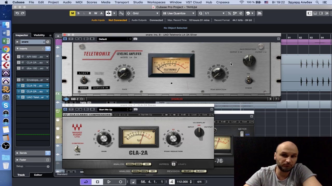Screen dimensions: 332x186
Task: Click camera snapshot icon in UAD Teletronix window
Action: pyautogui.click(x=136, y=39)
